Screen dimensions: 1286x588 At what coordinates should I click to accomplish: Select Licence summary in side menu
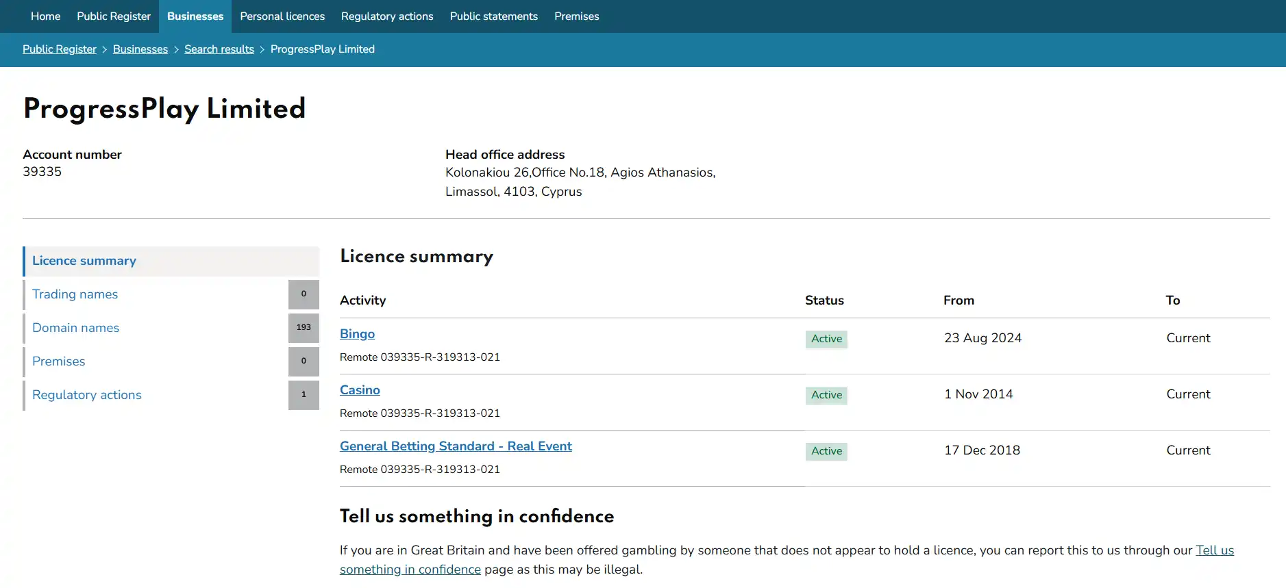[x=171, y=261]
